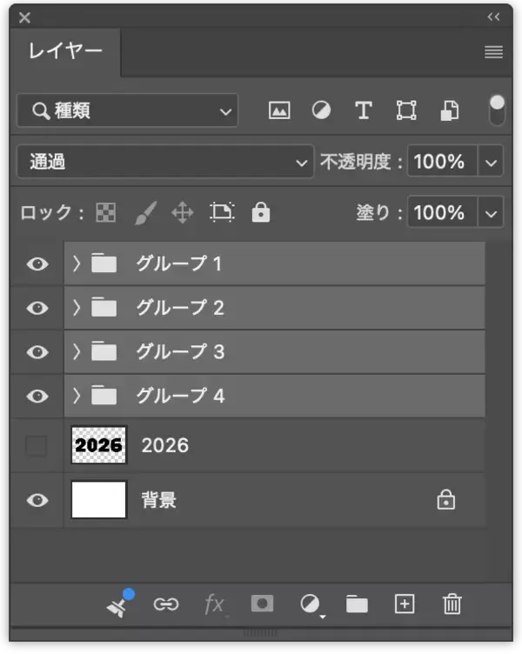Click the Clean Up Layers broom icon with the blue dot

point(119,604)
